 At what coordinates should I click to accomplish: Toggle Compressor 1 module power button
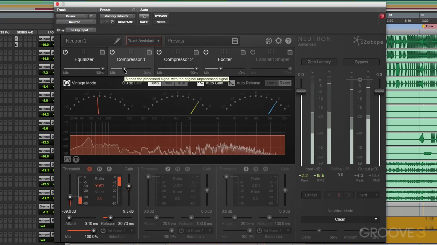pos(112,52)
